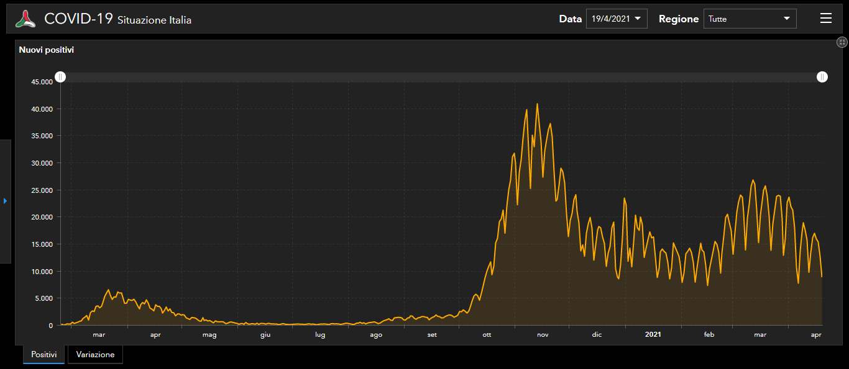
Task: Click the 2021 label on the time axis
Action: [x=653, y=335]
